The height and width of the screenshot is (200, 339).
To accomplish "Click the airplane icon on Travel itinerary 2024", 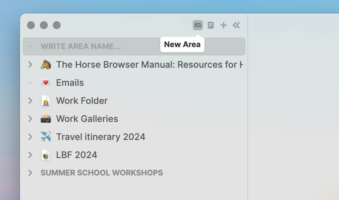I will tap(46, 137).
